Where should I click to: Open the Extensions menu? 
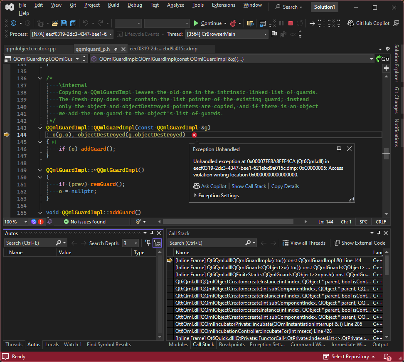point(223,5)
